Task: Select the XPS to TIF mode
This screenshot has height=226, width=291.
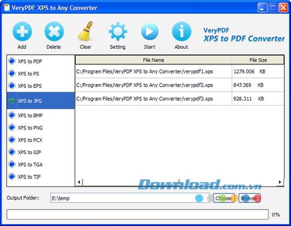Action: [41, 177]
